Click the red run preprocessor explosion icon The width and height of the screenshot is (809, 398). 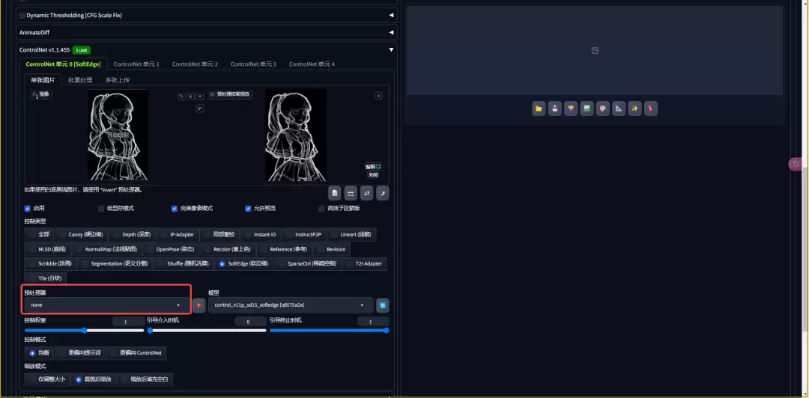[199, 305]
